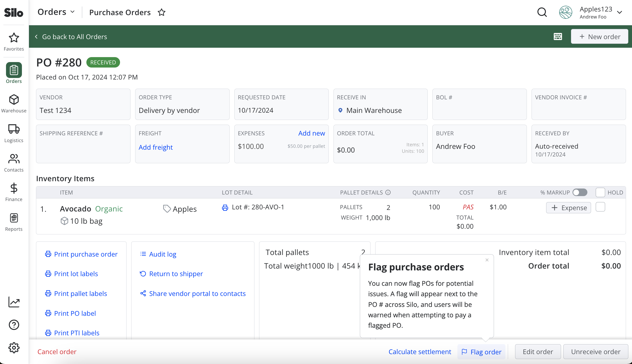Click the PAS cost value
The height and width of the screenshot is (364, 632).
tap(468, 207)
